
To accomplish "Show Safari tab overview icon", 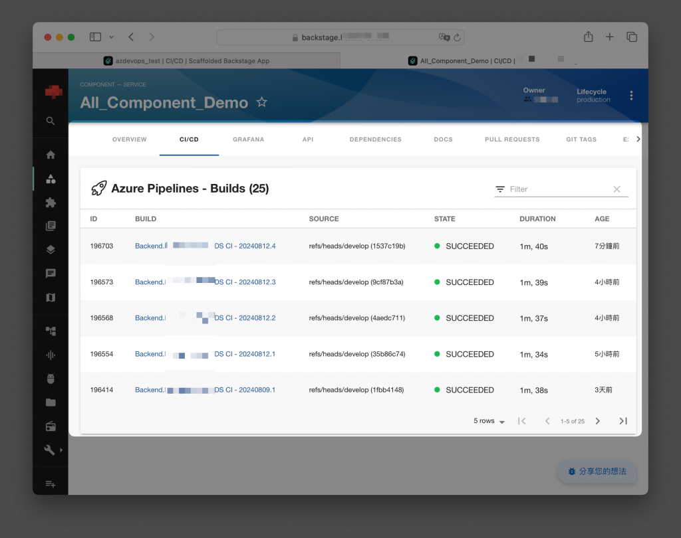I will click(x=632, y=37).
